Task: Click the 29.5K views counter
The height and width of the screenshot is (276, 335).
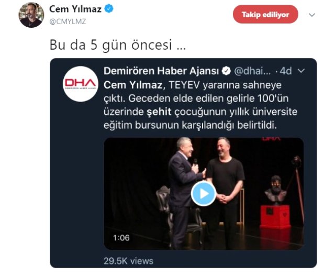Action: [129, 261]
